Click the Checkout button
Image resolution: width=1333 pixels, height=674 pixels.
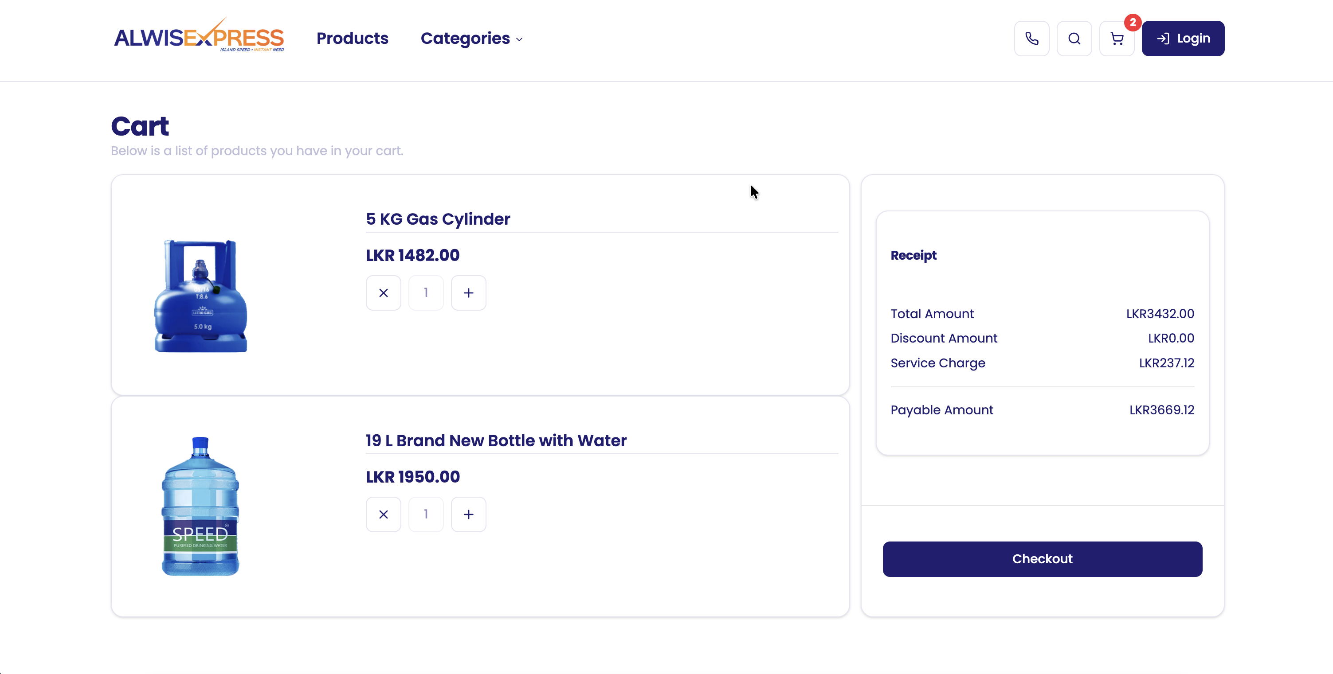tap(1042, 559)
